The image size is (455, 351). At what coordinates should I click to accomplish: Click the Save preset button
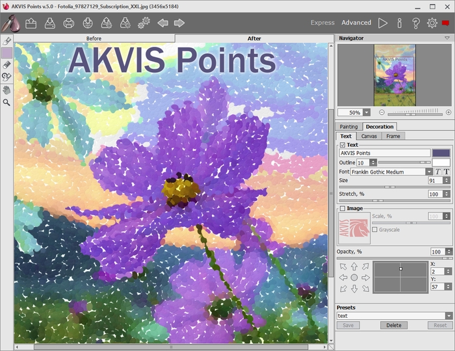[348, 325]
